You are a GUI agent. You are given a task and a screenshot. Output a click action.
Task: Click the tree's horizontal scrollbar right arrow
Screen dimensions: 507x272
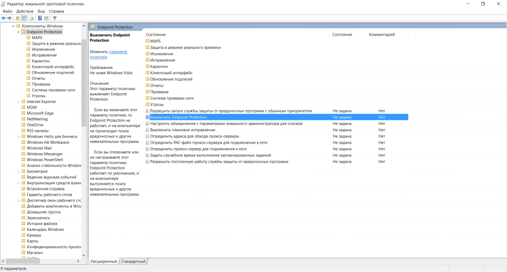tap(78, 261)
